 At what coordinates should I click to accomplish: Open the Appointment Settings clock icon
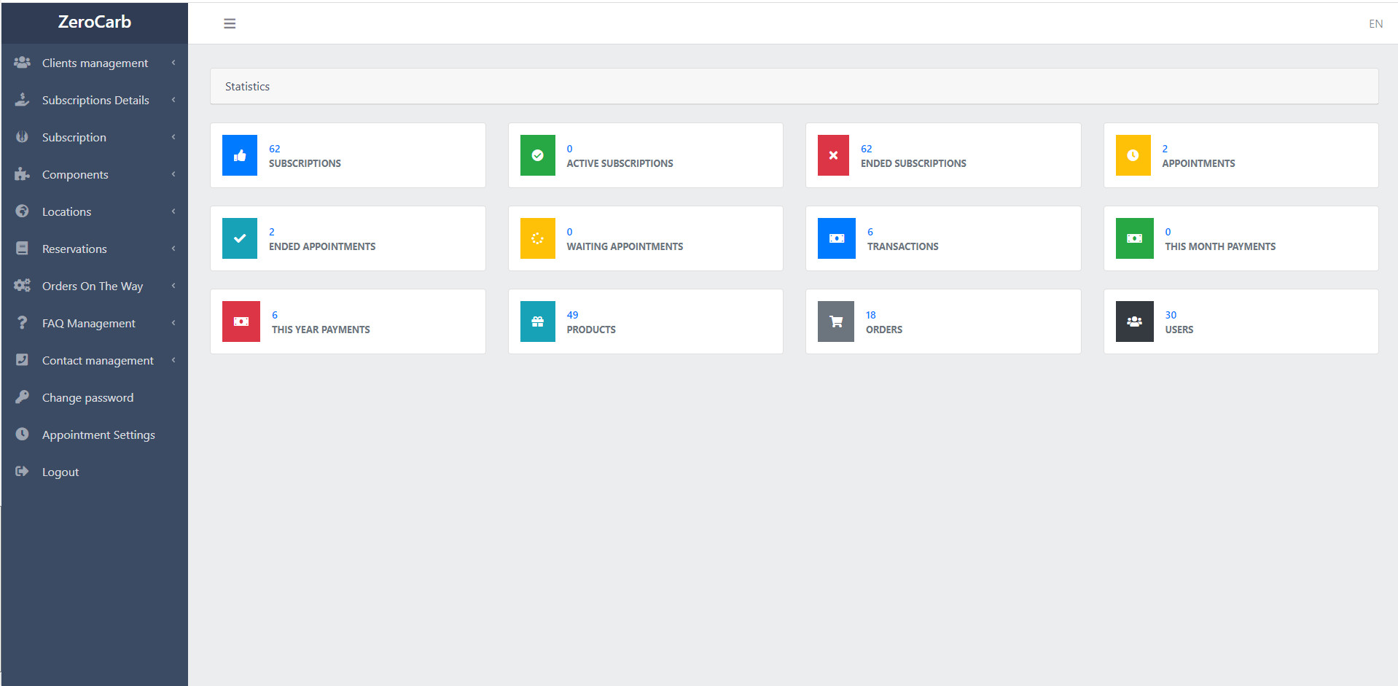point(22,434)
